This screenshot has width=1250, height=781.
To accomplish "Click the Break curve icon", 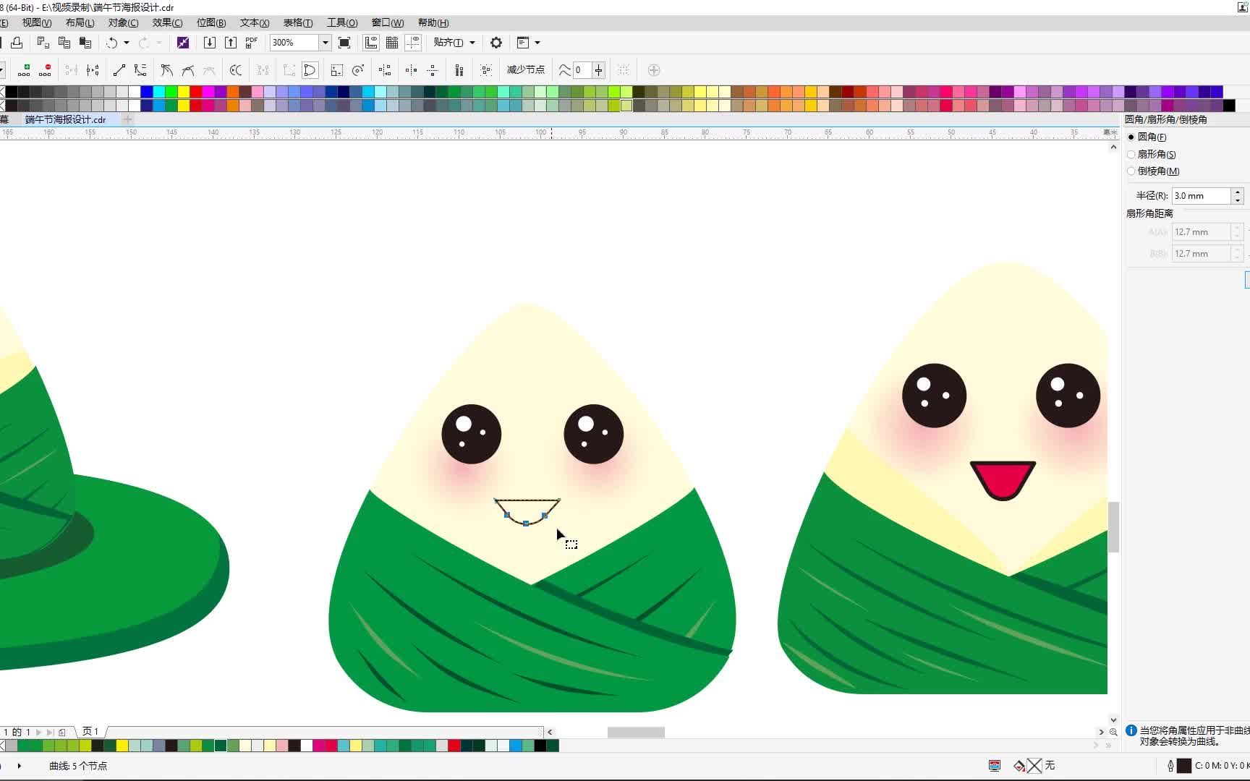I will pos(93,70).
